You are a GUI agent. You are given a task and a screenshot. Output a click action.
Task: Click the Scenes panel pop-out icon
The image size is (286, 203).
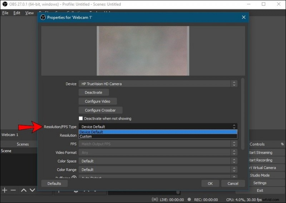pos(35,144)
